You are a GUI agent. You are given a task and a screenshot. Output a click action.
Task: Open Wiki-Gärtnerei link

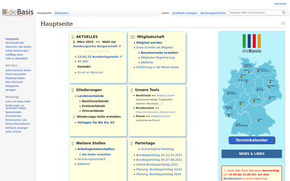14,82
